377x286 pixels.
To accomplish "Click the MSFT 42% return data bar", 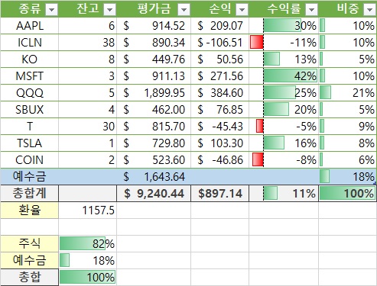I will [x=291, y=76].
